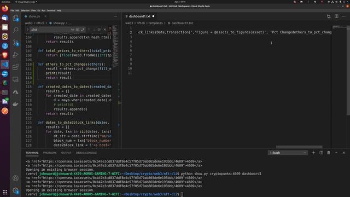Maximize the panel with the chevron-up icon
This screenshot has width=350, height=197.
click(336, 153)
